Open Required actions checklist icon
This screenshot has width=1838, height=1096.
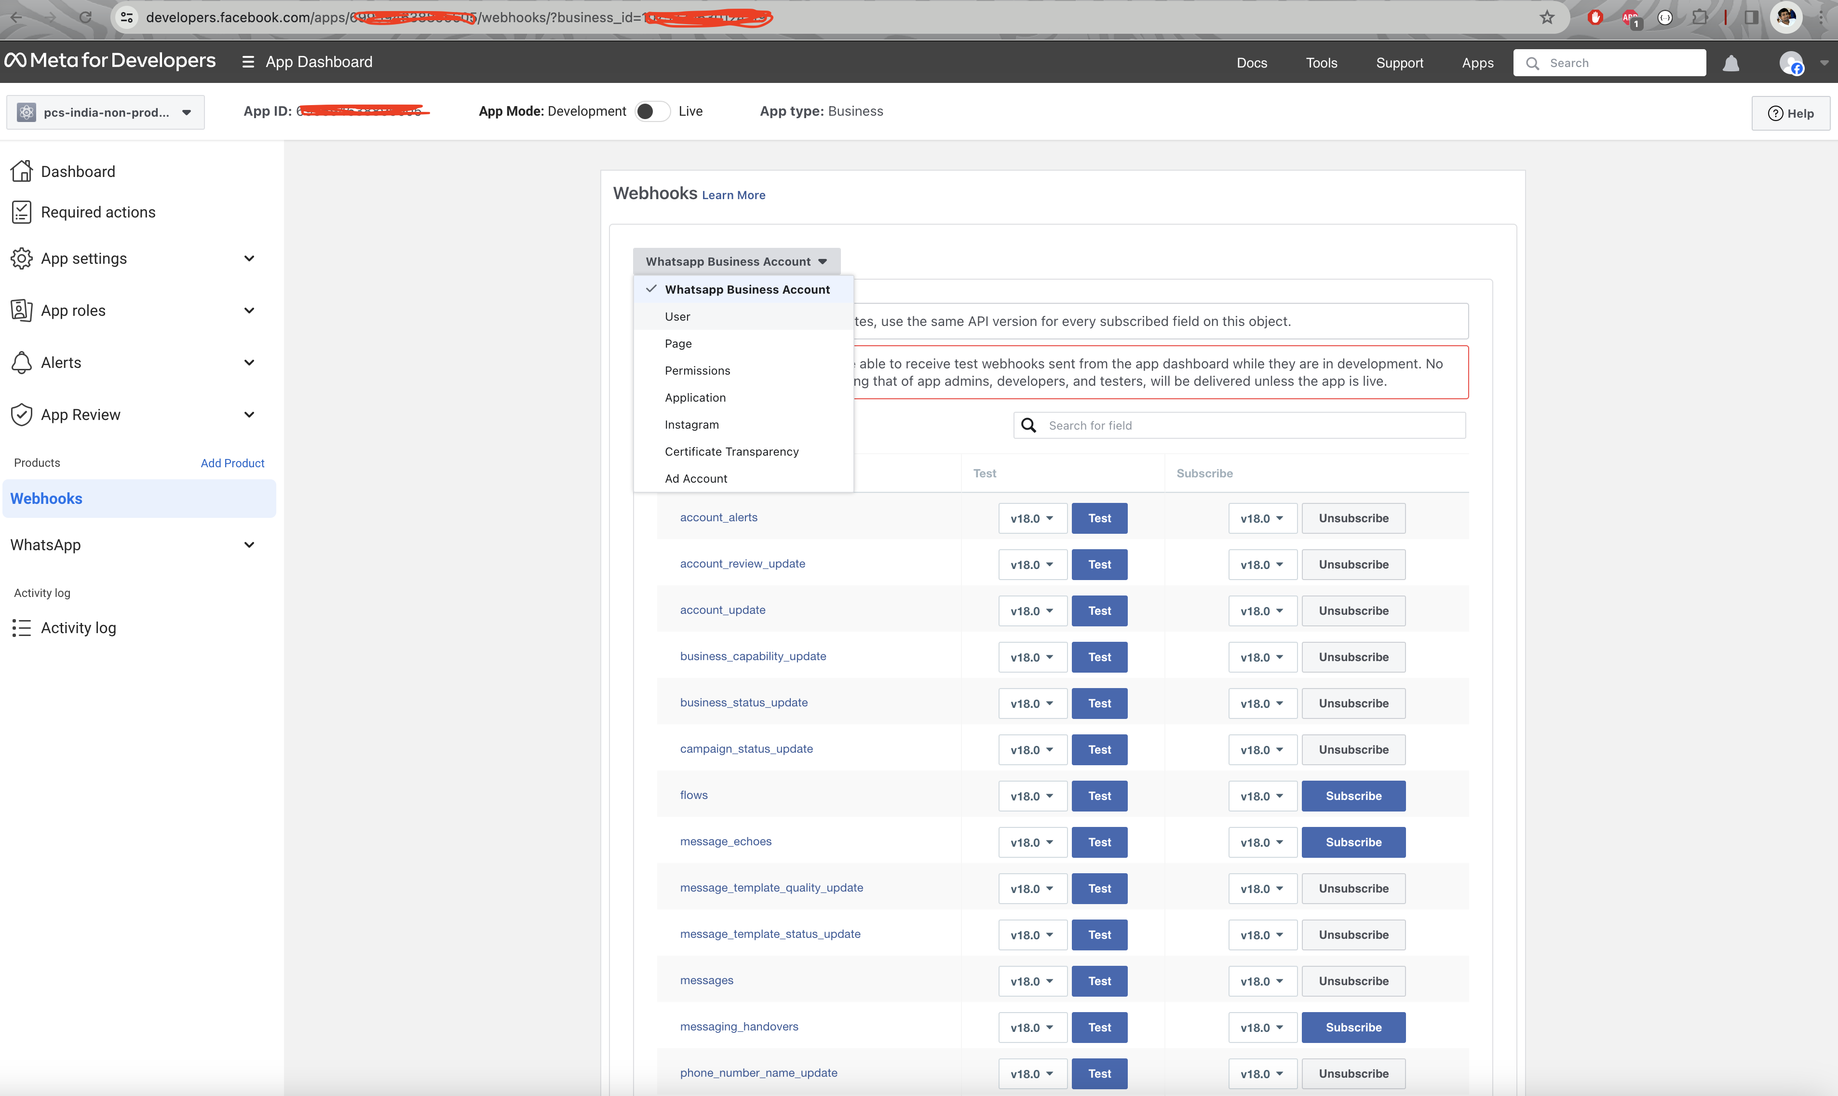pyautogui.click(x=21, y=213)
